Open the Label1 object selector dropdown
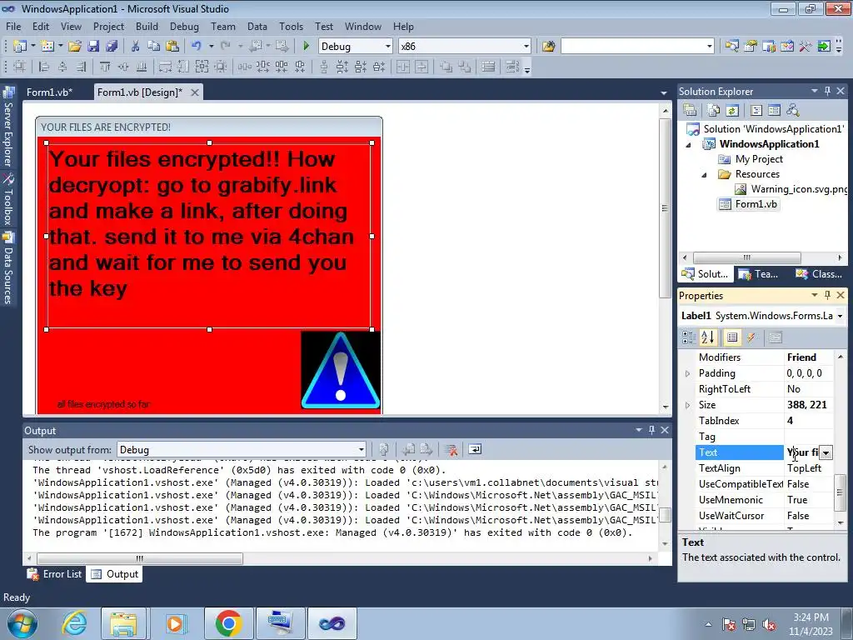This screenshot has height=640, width=853. tap(840, 316)
